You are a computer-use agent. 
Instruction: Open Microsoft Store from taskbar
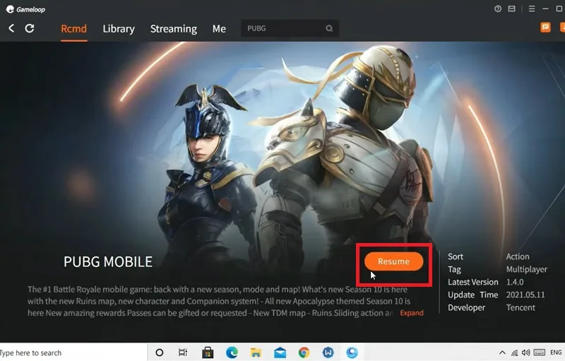tap(208, 353)
